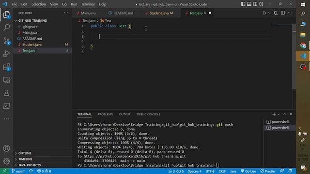Image resolution: width=310 pixels, height=174 pixels.
Task: Toggle the secondary side bar layout
Action: tap(255, 4)
